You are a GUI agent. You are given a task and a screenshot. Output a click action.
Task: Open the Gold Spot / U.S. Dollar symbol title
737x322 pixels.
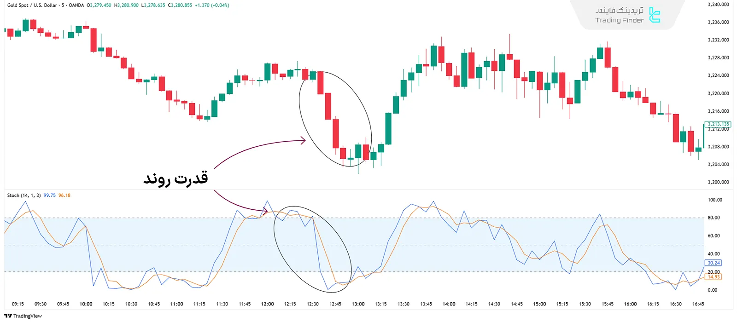coord(32,6)
